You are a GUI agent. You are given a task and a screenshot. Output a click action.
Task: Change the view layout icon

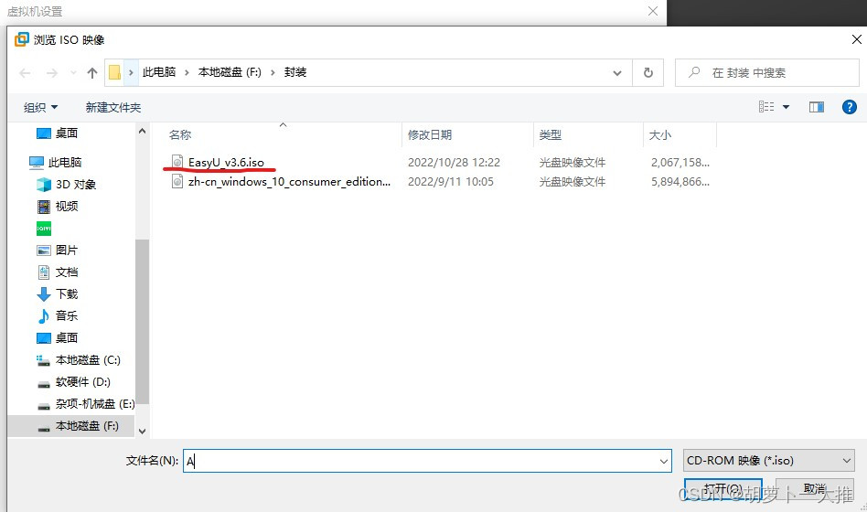[x=766, y=107]
